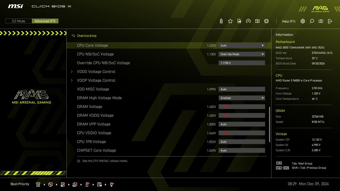Expand VDDP Voltage Control submenu
The height and width of the screenshot is (191, 340).
96,80
